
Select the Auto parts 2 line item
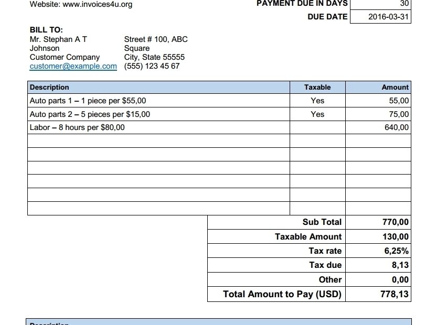coord(89,114)
